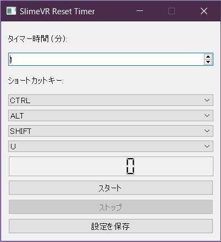The image size is (221, 242).
Task: Close the SlimeVR Reset Timer window
Action: (204, 11)
